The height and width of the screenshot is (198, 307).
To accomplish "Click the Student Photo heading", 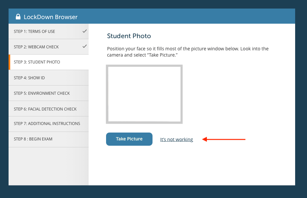I will click(129, 36).
